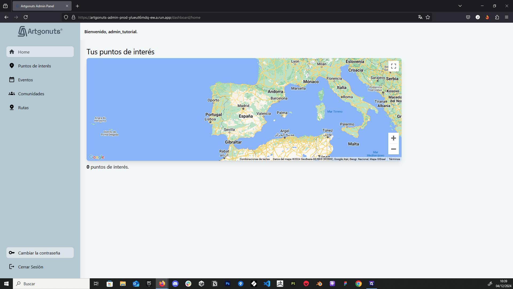The height and width of the screenshot is (289, 513).
Task: Open Google Chrome from the taskbar
Action: click(x=359, y=284)
